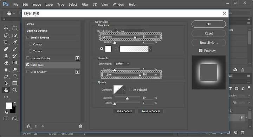Click the fx add style icon
The image size is (253, 137).
point(28,126)
